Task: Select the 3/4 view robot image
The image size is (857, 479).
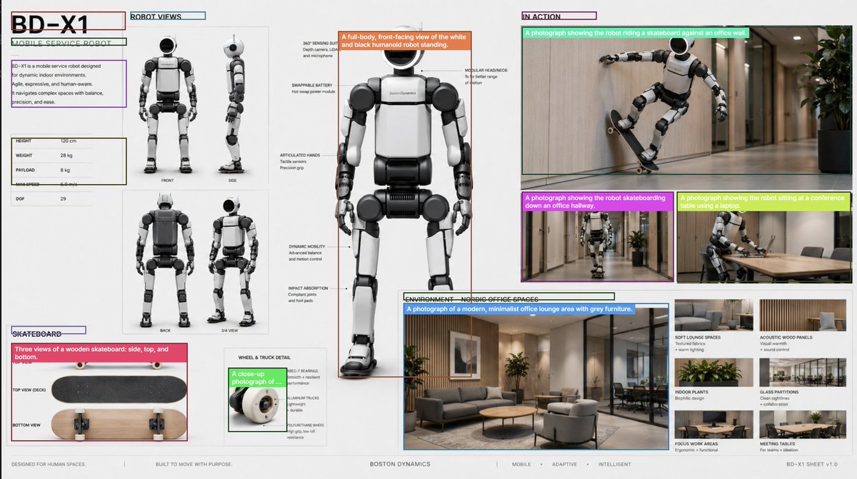Action: 233,259
